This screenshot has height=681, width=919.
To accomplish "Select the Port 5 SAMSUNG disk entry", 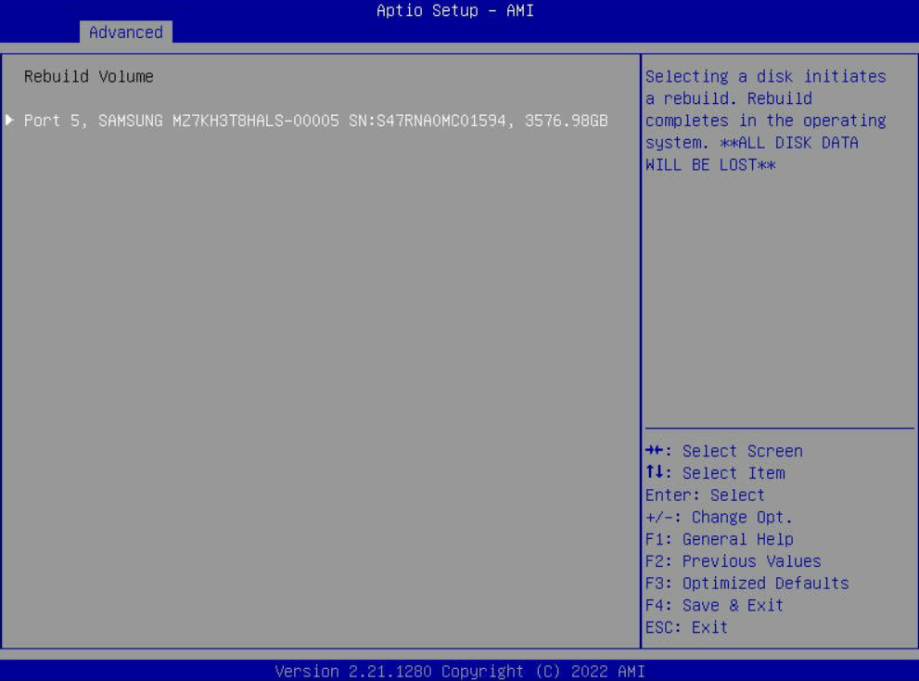I will coord(315,121).
